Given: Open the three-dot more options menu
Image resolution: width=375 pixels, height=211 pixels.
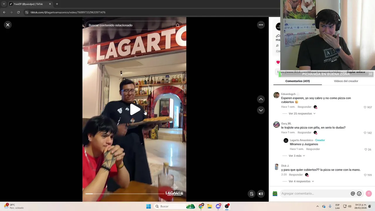Looking at the screenshot, I should (x=261, y=25).
